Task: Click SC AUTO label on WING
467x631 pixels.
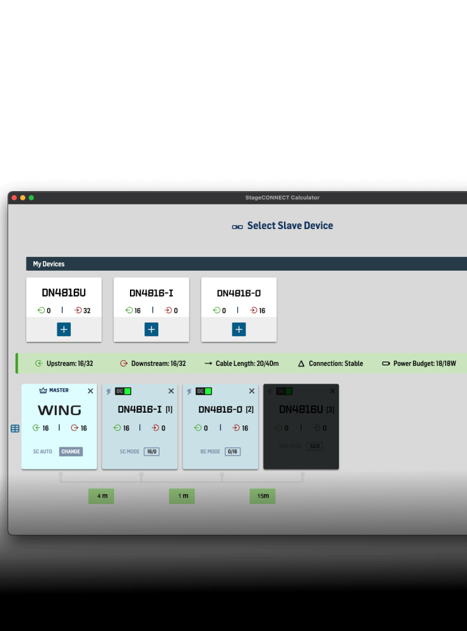Action: [43, 452]
